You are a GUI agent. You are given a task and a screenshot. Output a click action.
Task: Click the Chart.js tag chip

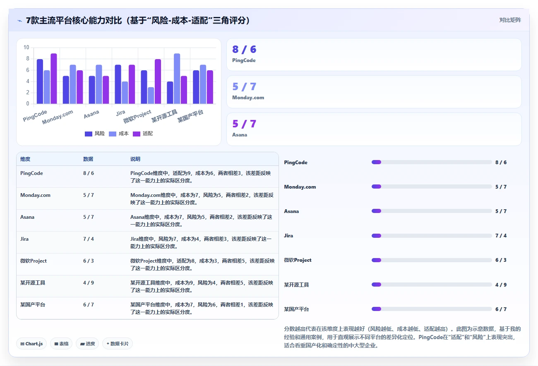31,344
